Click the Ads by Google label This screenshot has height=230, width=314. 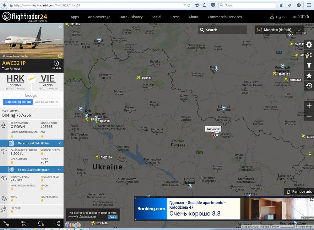click(x=46, y=102)
